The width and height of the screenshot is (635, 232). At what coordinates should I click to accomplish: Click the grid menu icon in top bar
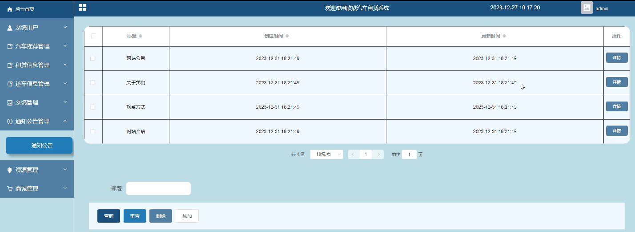tap(82, 7)
